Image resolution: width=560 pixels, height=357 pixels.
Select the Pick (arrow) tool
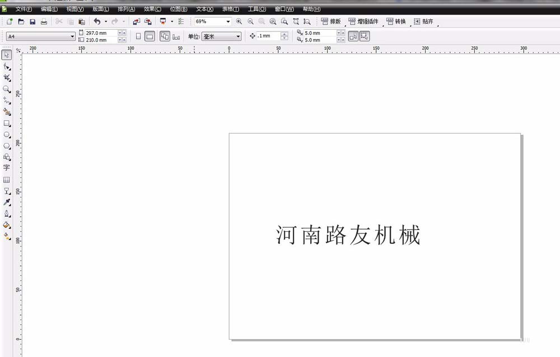coord(7,55)
